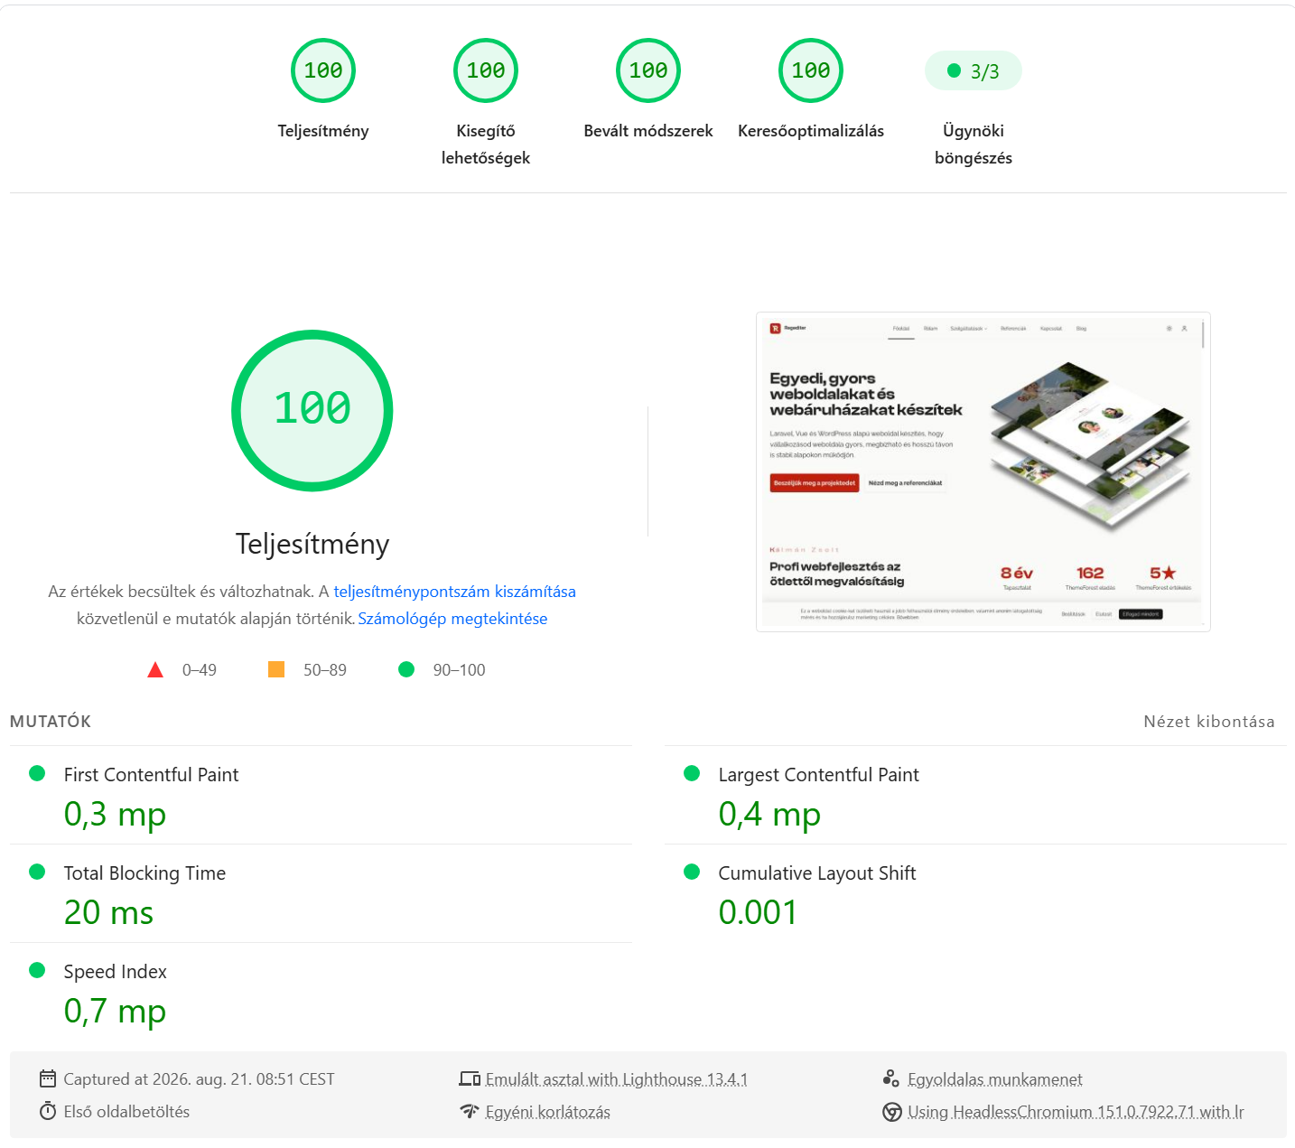Click the session icon beside Egyoldalas munkamenet
The width and height of the screenshot is (1295, 1148).
[891, 1078]
